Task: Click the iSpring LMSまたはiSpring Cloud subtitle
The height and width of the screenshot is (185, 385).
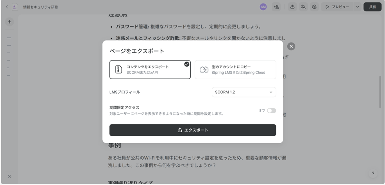Action: [x=239, y=73]
